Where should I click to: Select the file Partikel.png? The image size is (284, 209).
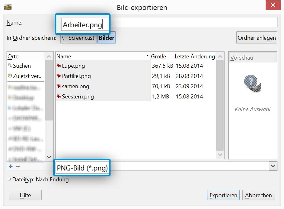[x=76, y=76]
